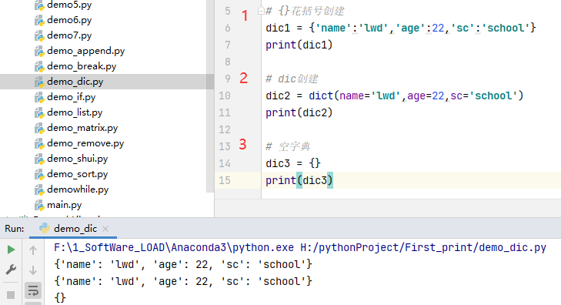Click line number 6 in gutter
The height and width of the screenshot is (305, 561).
pyautogui.click(x=228, y=28)
